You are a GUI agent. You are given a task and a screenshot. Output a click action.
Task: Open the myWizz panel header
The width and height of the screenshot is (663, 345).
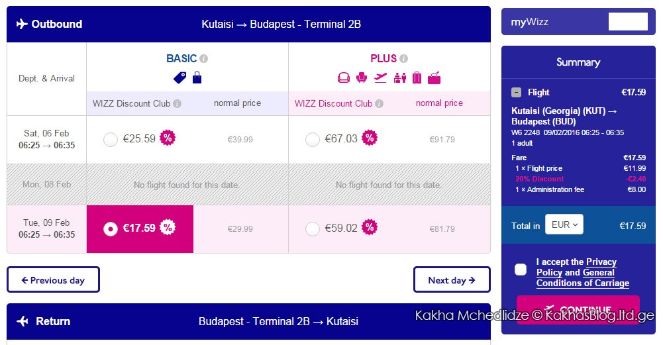pyautogui.click(x=578, y=22)
